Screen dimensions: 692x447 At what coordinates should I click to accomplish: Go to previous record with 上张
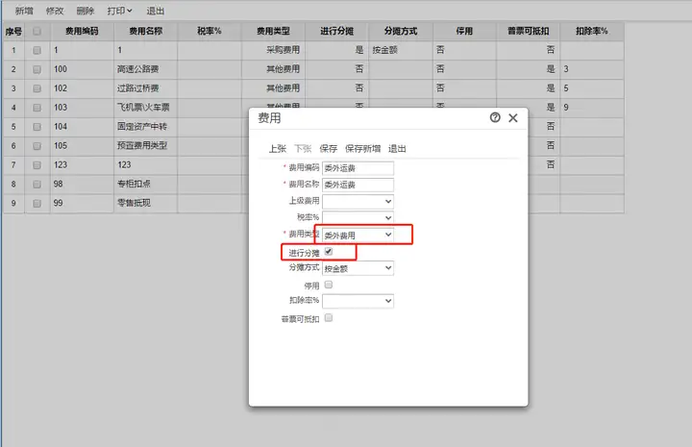point(278,149)
